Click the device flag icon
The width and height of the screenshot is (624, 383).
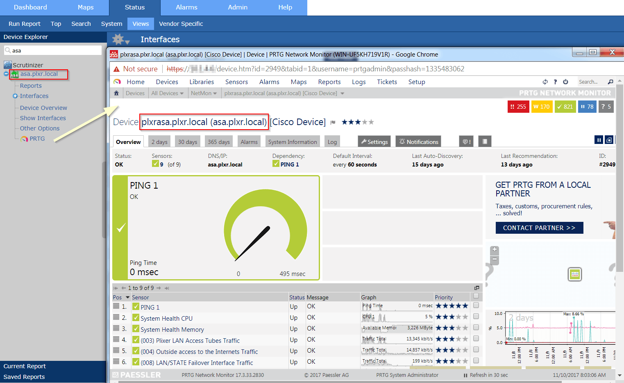[333, 122]
